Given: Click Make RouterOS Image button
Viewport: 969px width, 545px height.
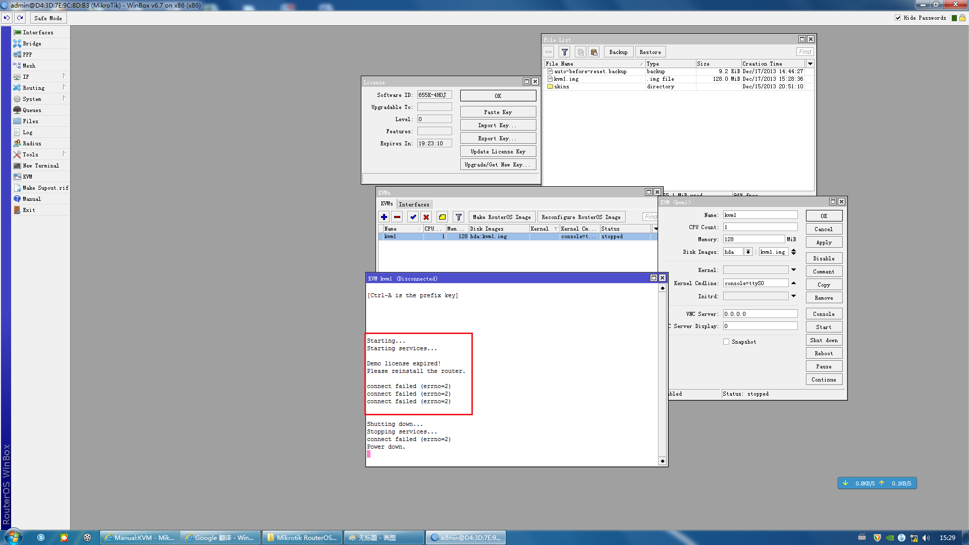Looking at the screenshot, I should (x=501, y=217).
